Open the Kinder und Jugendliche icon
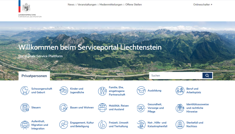 click(x=64, y=91)
